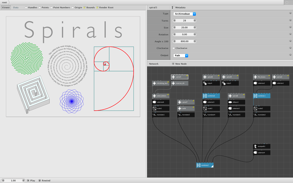Screen dimensions: 293x183
Task: Select the combine2 rendered node
Action: [x=205, y=165]
